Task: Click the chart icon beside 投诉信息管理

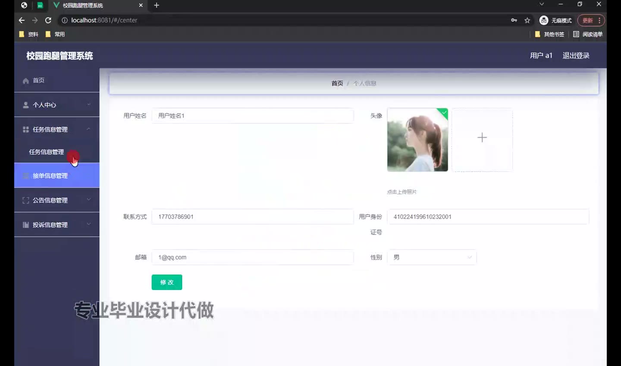Action: (x=26, y=225)
